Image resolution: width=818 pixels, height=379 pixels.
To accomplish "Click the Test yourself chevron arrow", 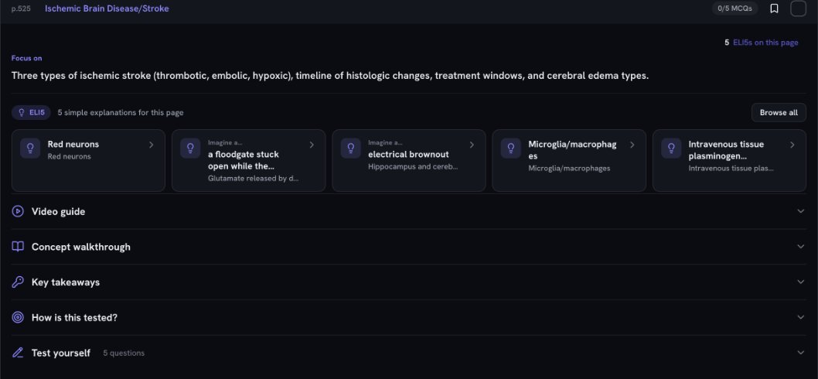I will tap(800, 353).
